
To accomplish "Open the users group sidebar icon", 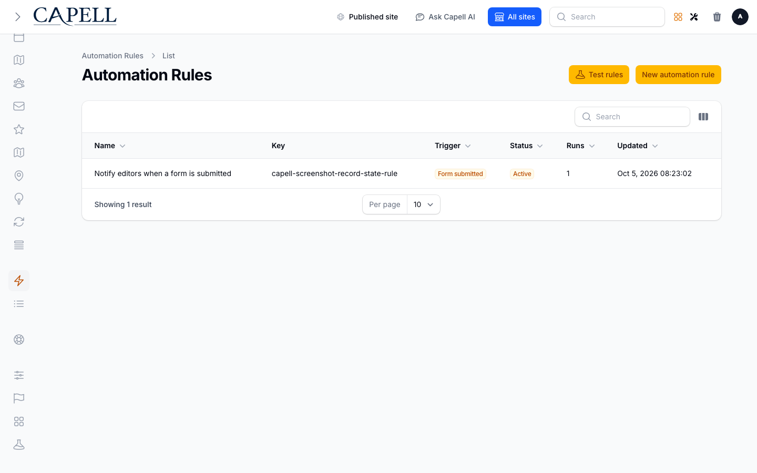I will 19,83.
